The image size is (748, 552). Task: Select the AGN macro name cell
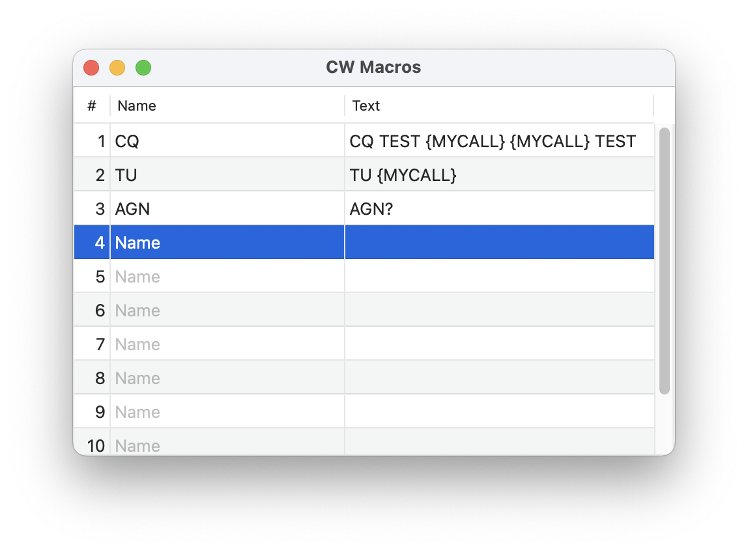click(x=227, y=209)
